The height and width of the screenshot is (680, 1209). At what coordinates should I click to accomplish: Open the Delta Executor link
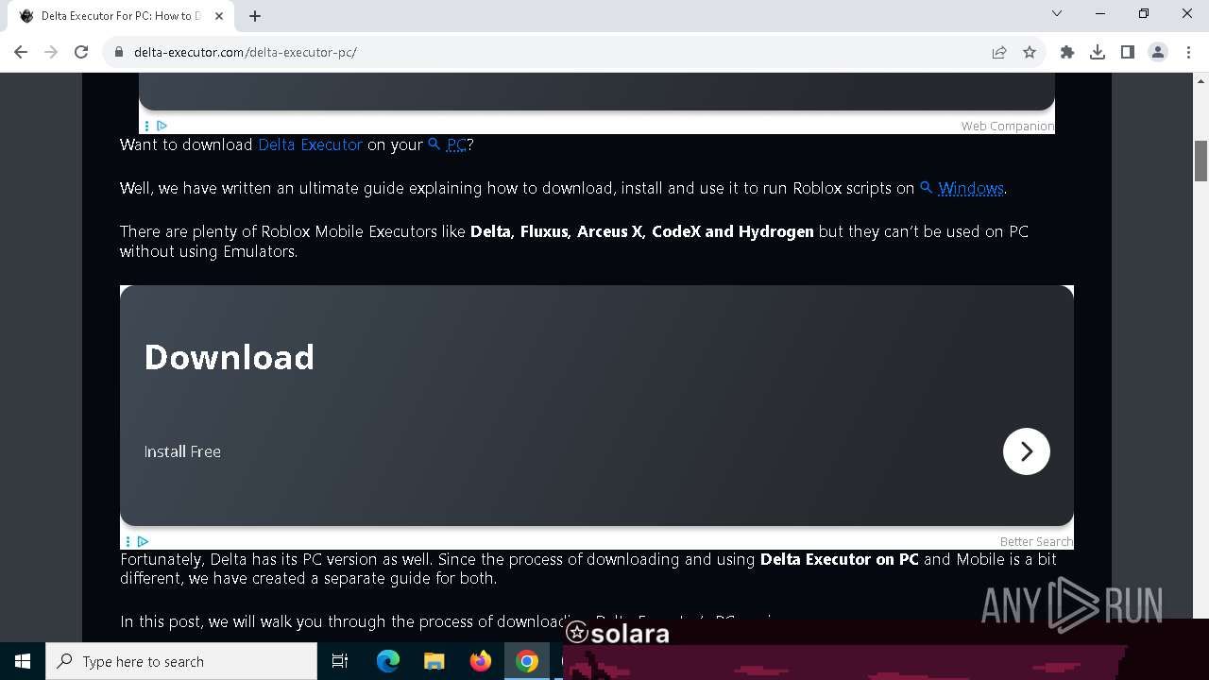click(x=310, y=144)
